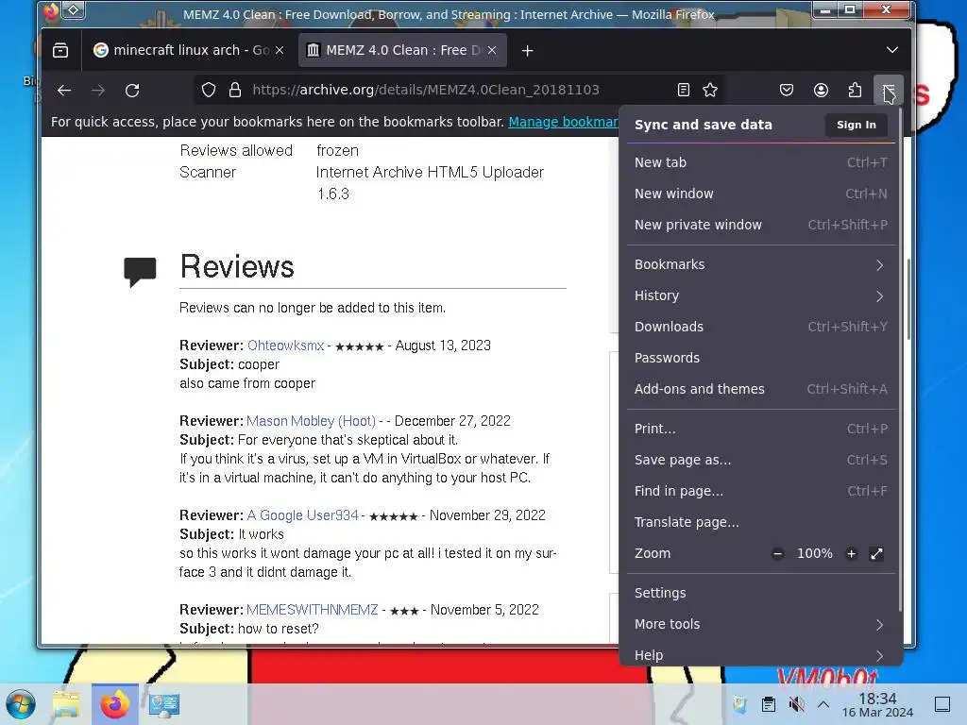The width and height of the screenshot is (967, 725).
Task: Choose Translate page...
Action: click(761, 522)
